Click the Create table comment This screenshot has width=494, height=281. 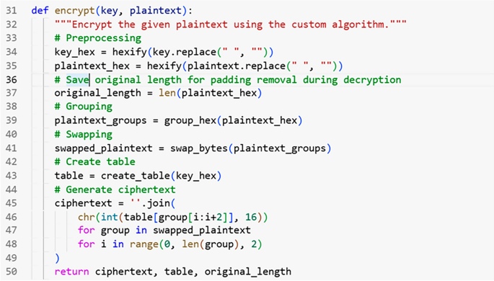pos(94,161)
